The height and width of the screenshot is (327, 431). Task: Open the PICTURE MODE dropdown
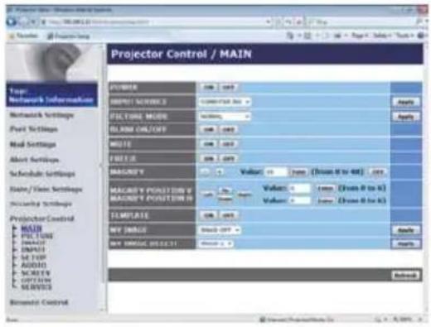225,116
